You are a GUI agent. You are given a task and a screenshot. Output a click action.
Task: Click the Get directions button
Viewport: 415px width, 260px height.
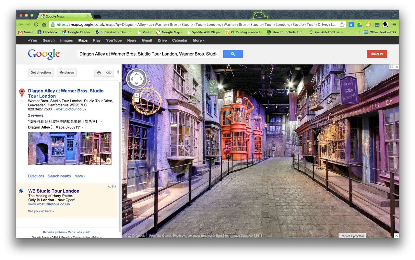pyautogui.click(x=41, y=73)
